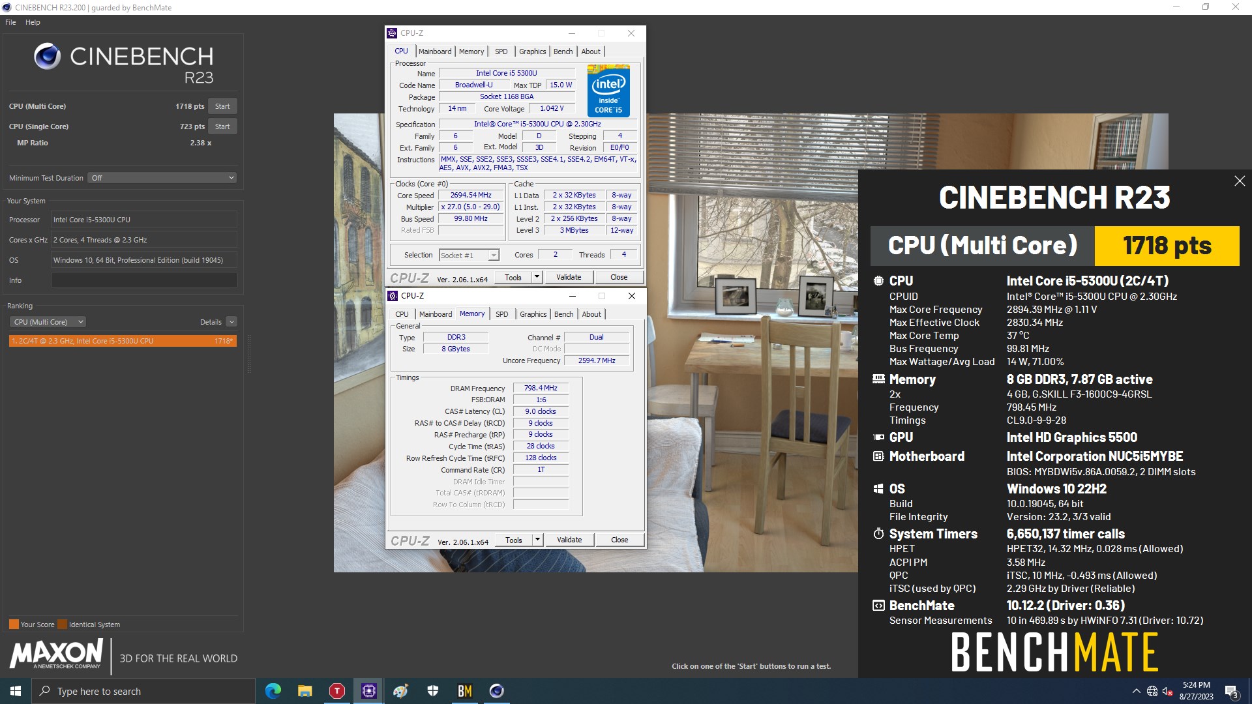
Task: Switch to CPU tab in lower CPU-Z
Action: point(402,314)
